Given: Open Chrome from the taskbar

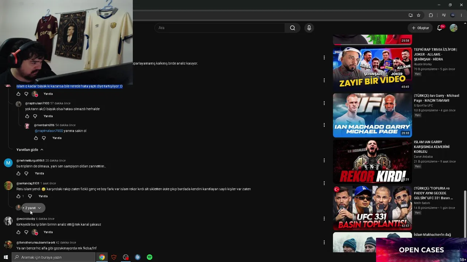Looking at the screenshot, I should (102, 257).
